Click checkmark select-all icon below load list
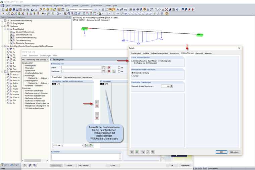 tap(87, 145)
